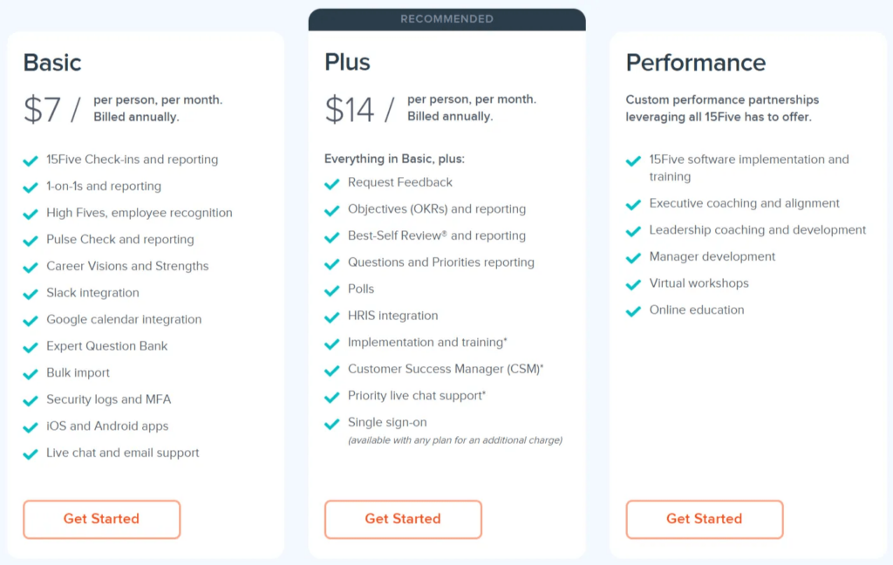Screen dimensions: 893x565
Task: Click the checkmark next to Single sign-on
Action: tap(331, 424)
